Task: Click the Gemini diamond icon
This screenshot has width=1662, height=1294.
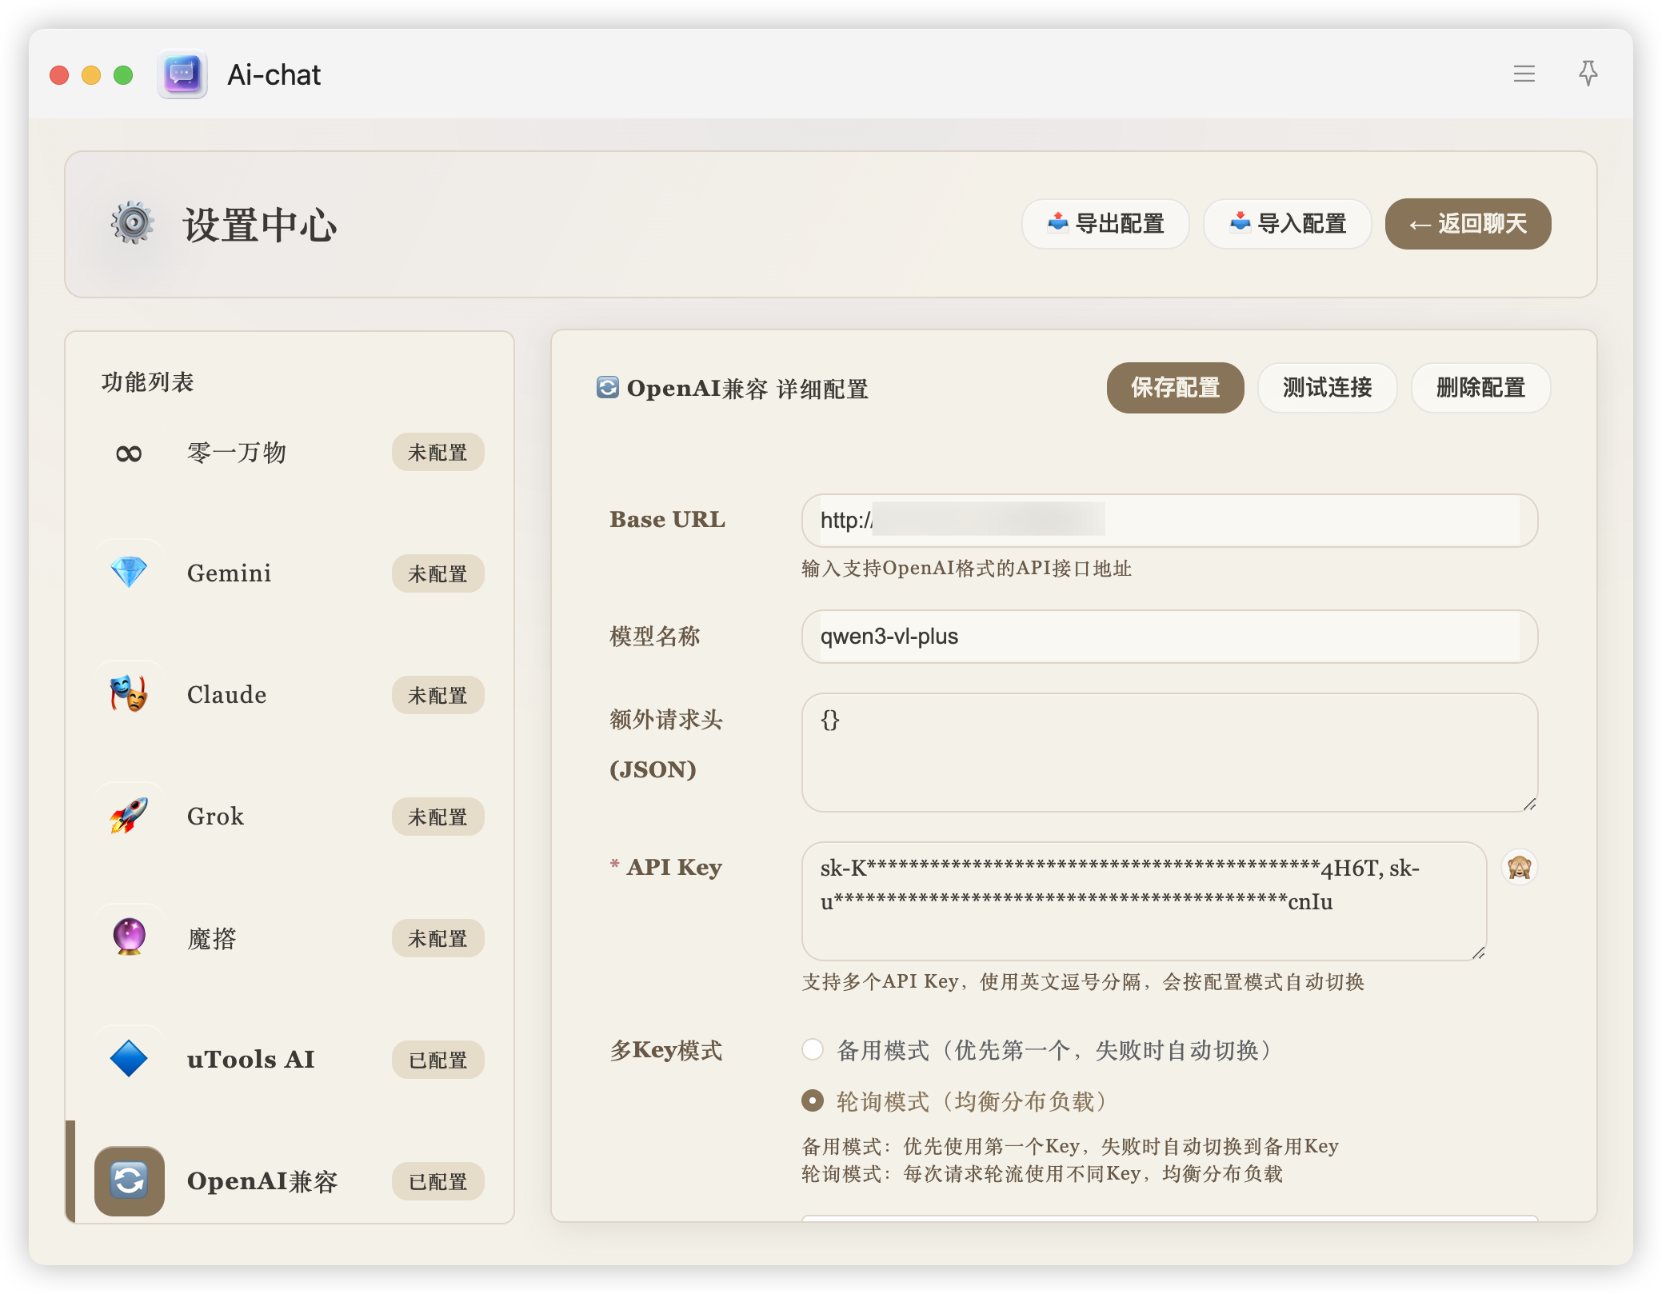Action: (129, 573)
